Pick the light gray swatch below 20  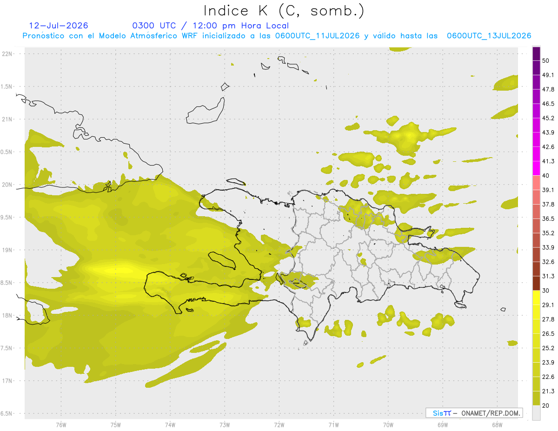click(536, 413)
